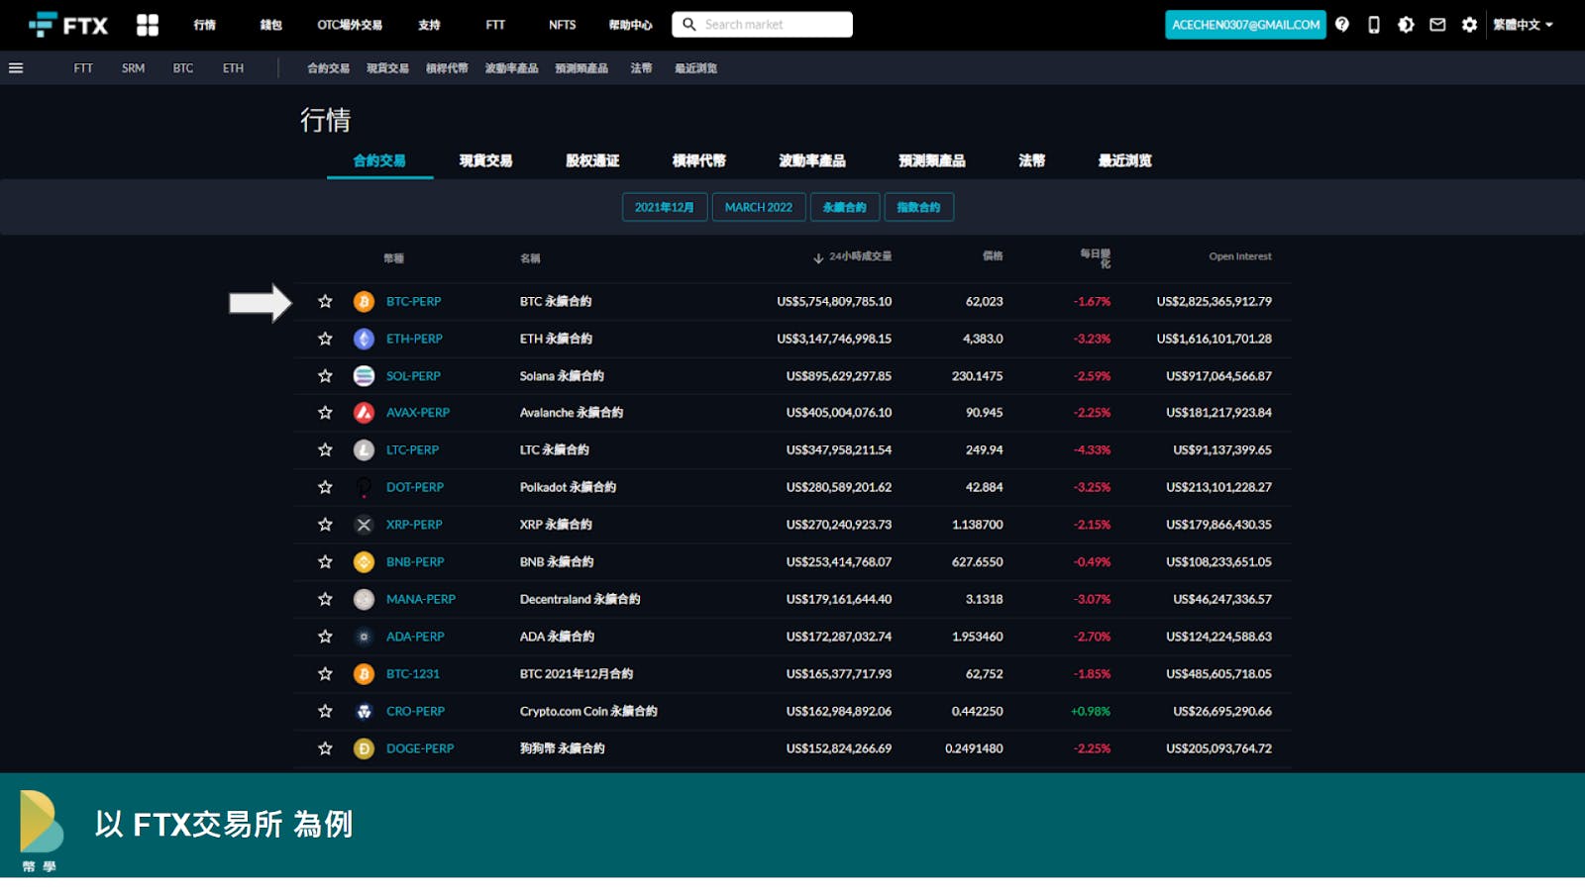The height and width of the screenshot is (891, 1585).
Task: Open the FTX apps grid icon
Action: coord(148,25)
